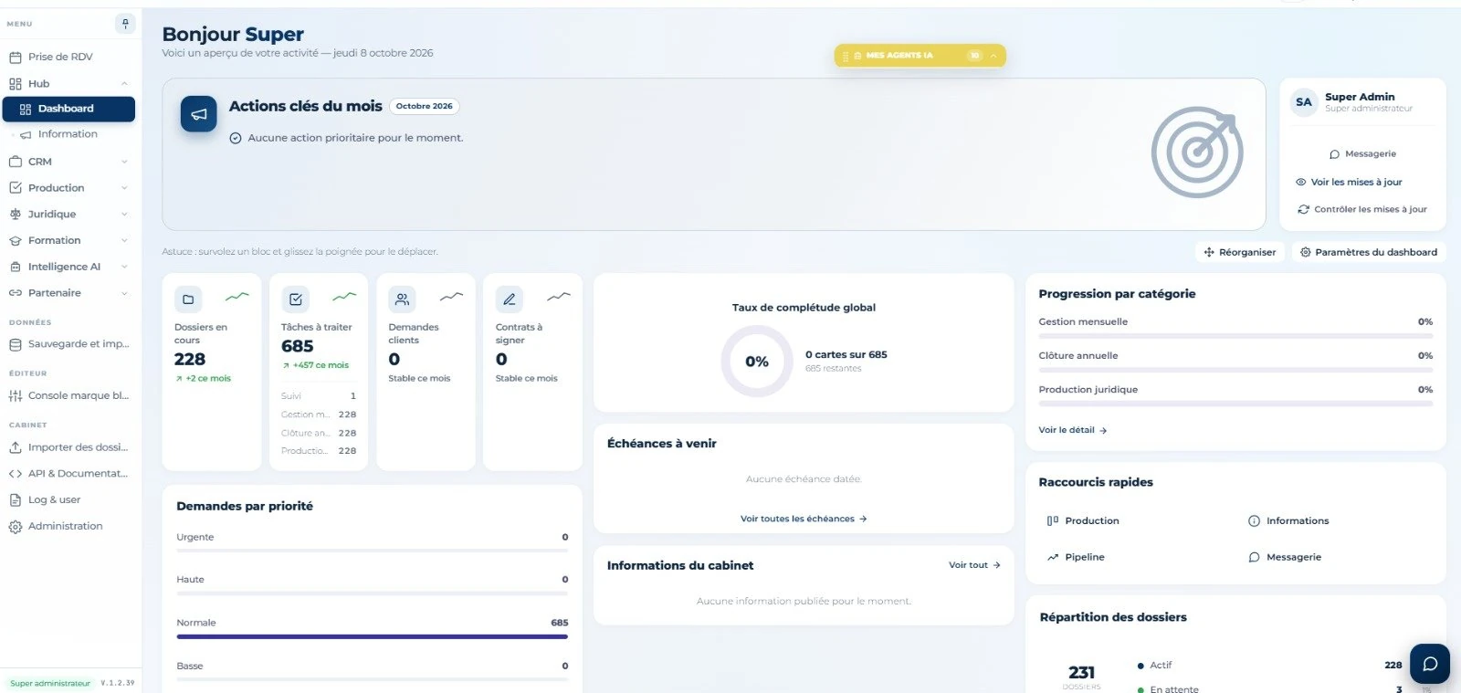
Task: Click the Normale priority progress bar
Action: [372, 636]
